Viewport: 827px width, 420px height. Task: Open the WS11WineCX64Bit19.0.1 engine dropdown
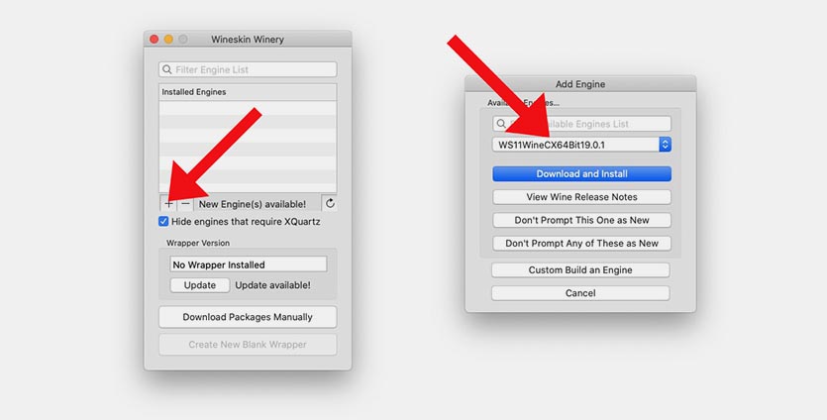[665, 145]
